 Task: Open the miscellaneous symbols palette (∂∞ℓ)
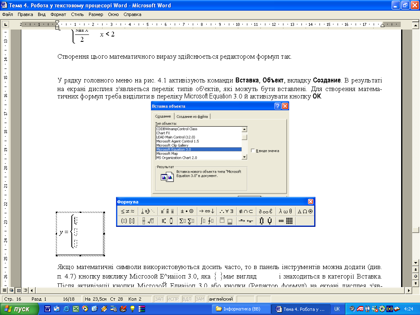(x=266, y=211)
